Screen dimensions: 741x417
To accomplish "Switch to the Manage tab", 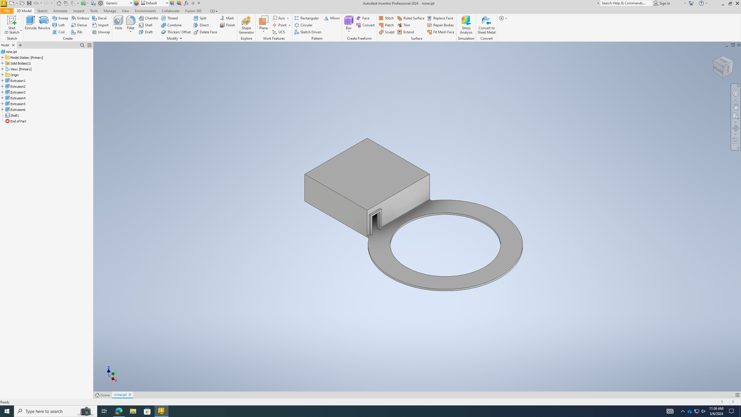I will tap(110, 11).
